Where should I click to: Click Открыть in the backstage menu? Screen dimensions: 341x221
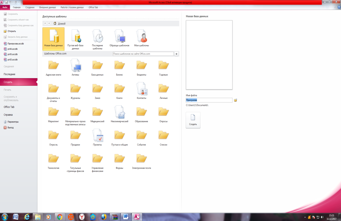pos(10,31)
